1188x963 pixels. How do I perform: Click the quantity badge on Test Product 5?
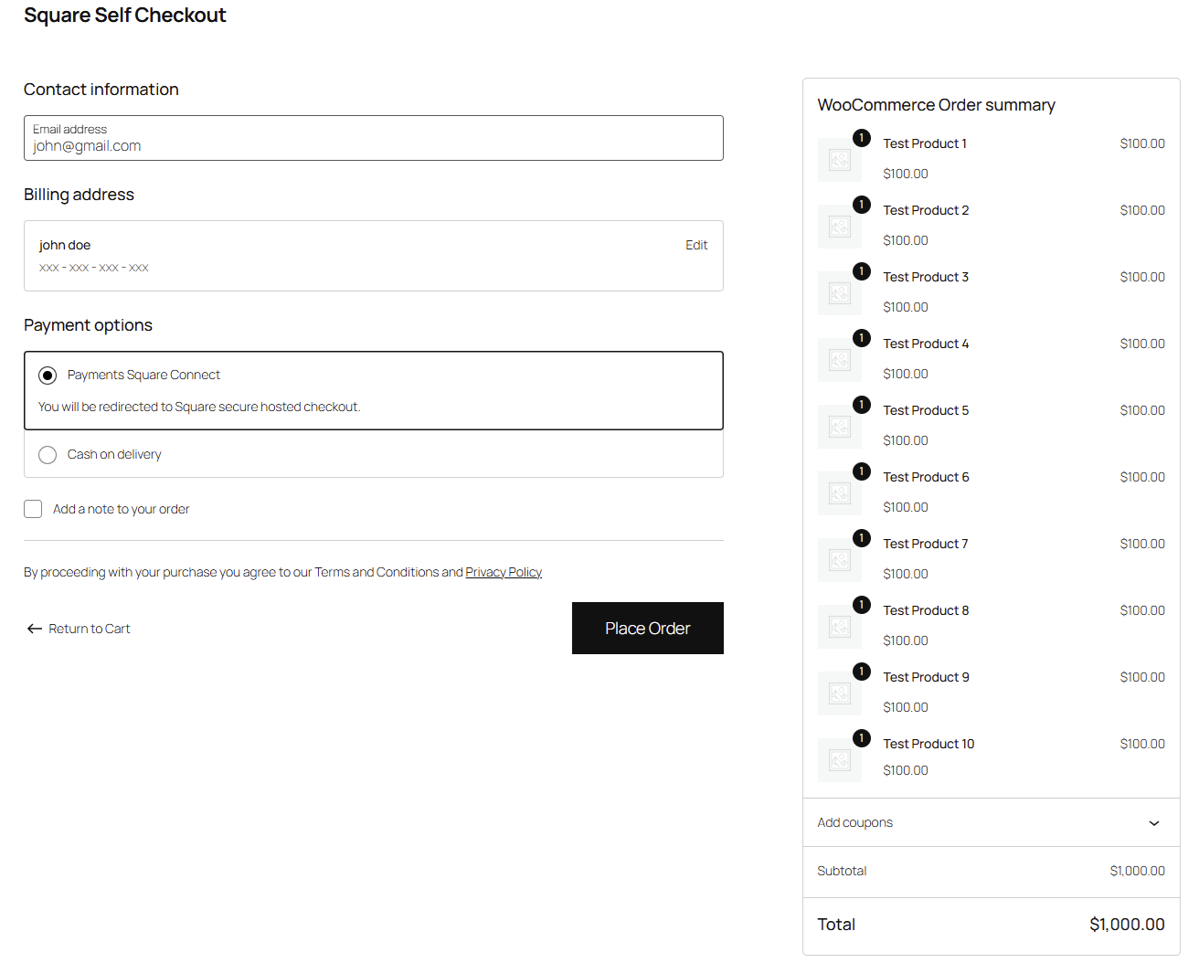coord(861,405)
